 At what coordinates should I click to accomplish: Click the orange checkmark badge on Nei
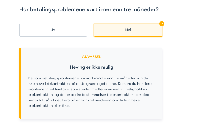click(162, 24)
